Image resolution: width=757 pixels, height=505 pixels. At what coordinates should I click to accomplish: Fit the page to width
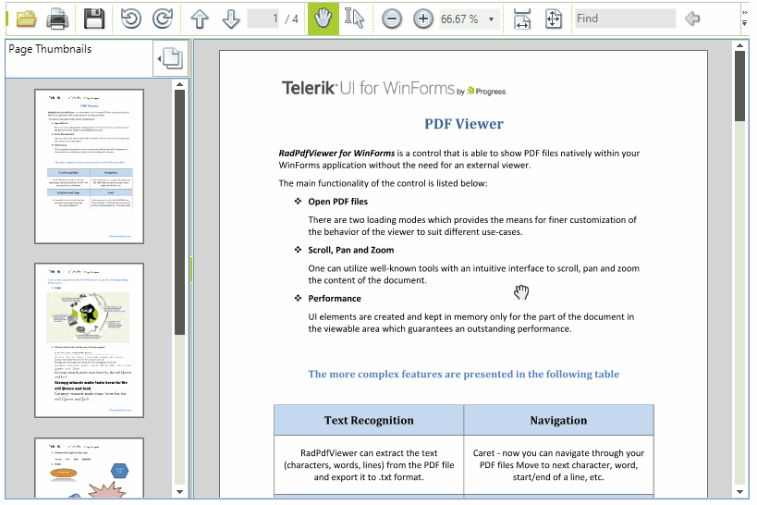[522, 18]
